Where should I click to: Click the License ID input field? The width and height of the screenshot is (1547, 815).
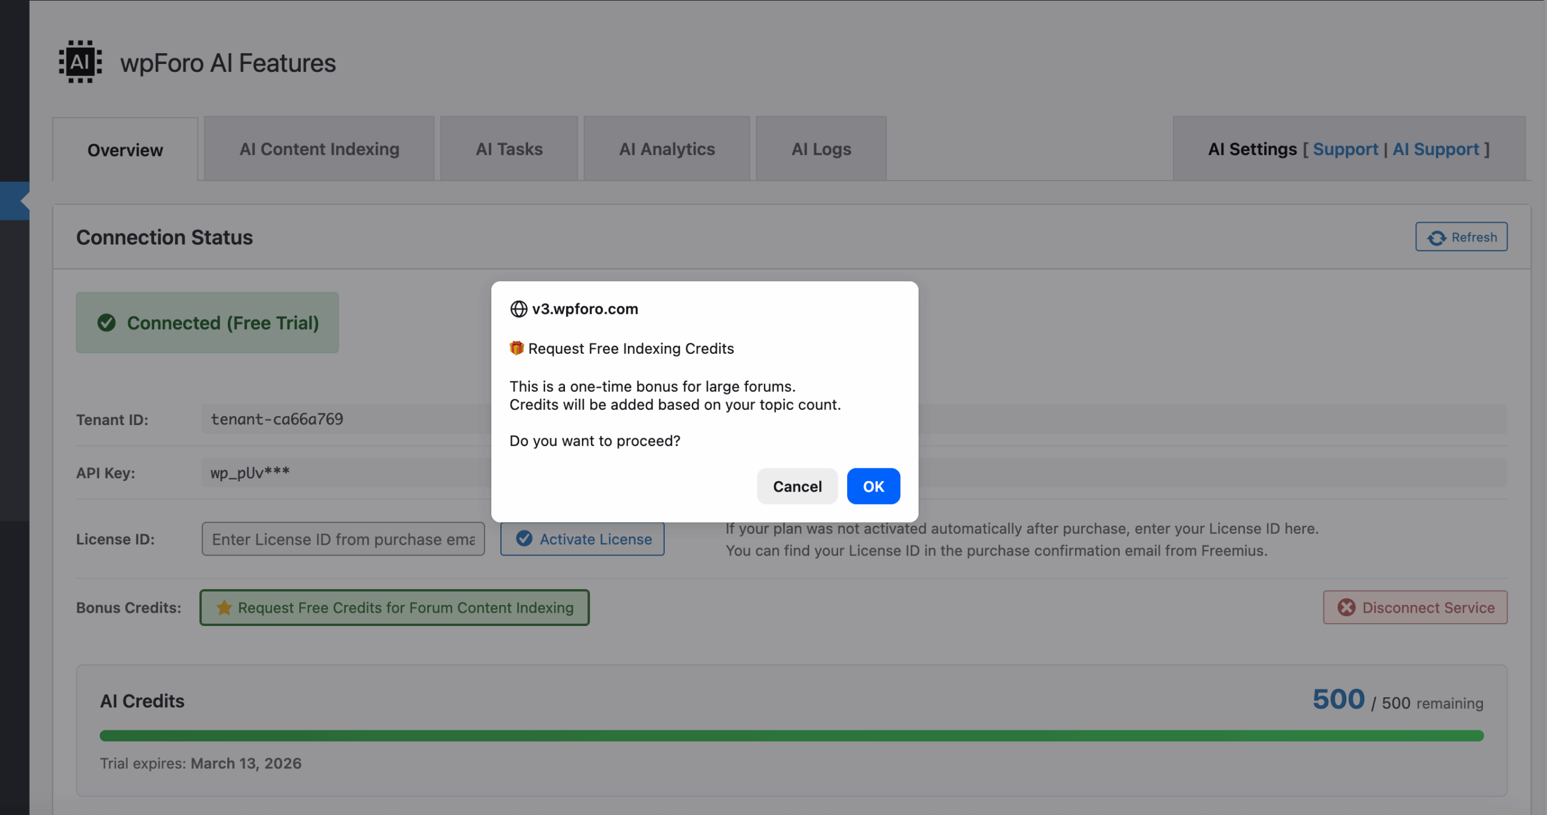(x=343, y=539)
